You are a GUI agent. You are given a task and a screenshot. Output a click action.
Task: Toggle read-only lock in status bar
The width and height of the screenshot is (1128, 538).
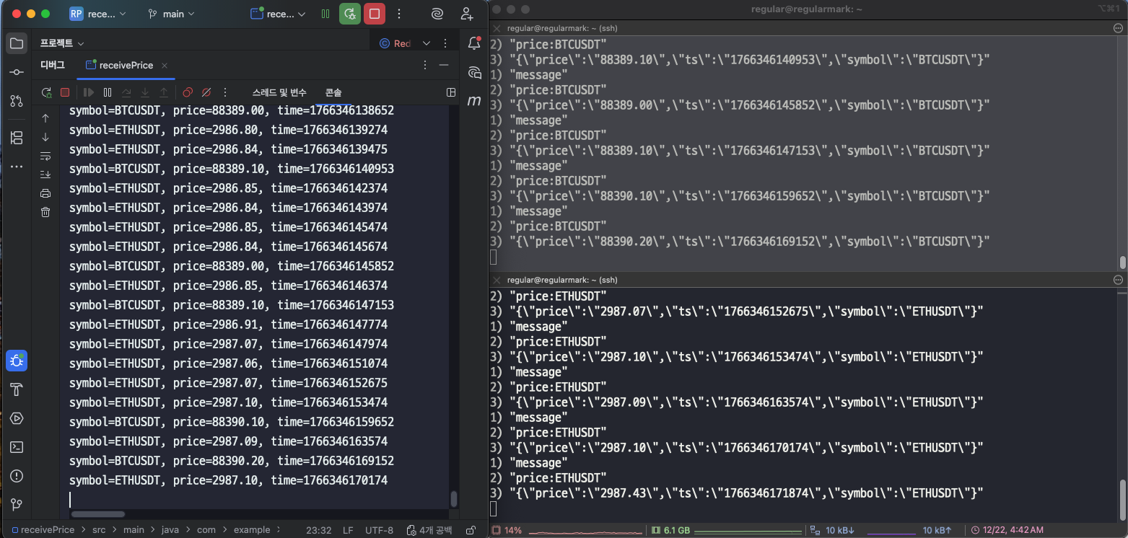[471, 530]
